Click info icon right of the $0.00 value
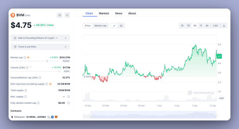239x129 pixels. (69, 103)
